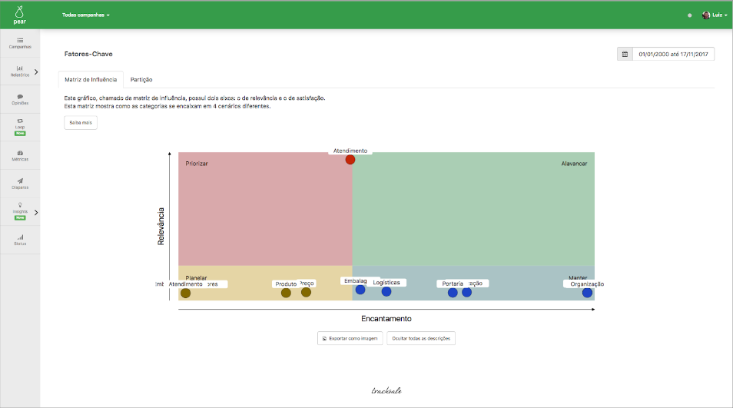Screen dimensions: 733x408
Task: Click the calendar icon beside date range
Action: tap(625, 55)
